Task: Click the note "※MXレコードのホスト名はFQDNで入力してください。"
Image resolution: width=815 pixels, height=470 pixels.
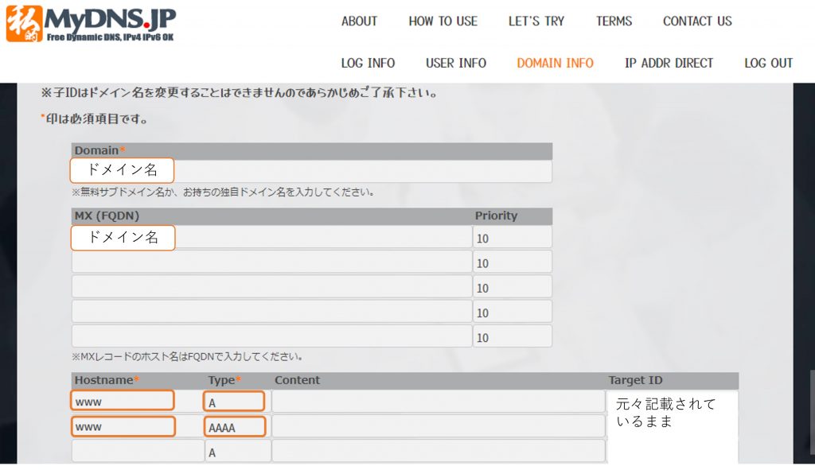Action: click(188, 356)
